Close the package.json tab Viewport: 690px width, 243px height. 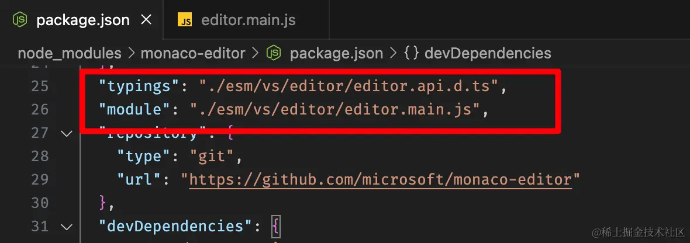tap(146, 19)
